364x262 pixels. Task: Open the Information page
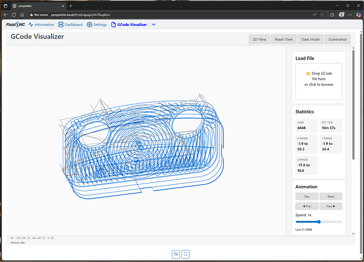(x=41, y=25)
